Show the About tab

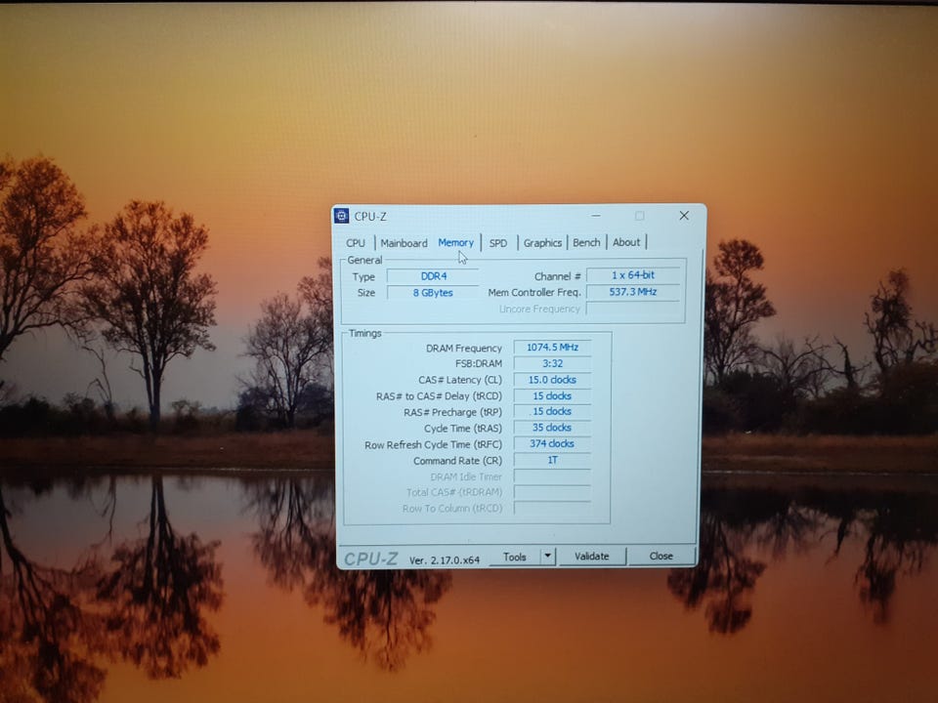[626, 242]
